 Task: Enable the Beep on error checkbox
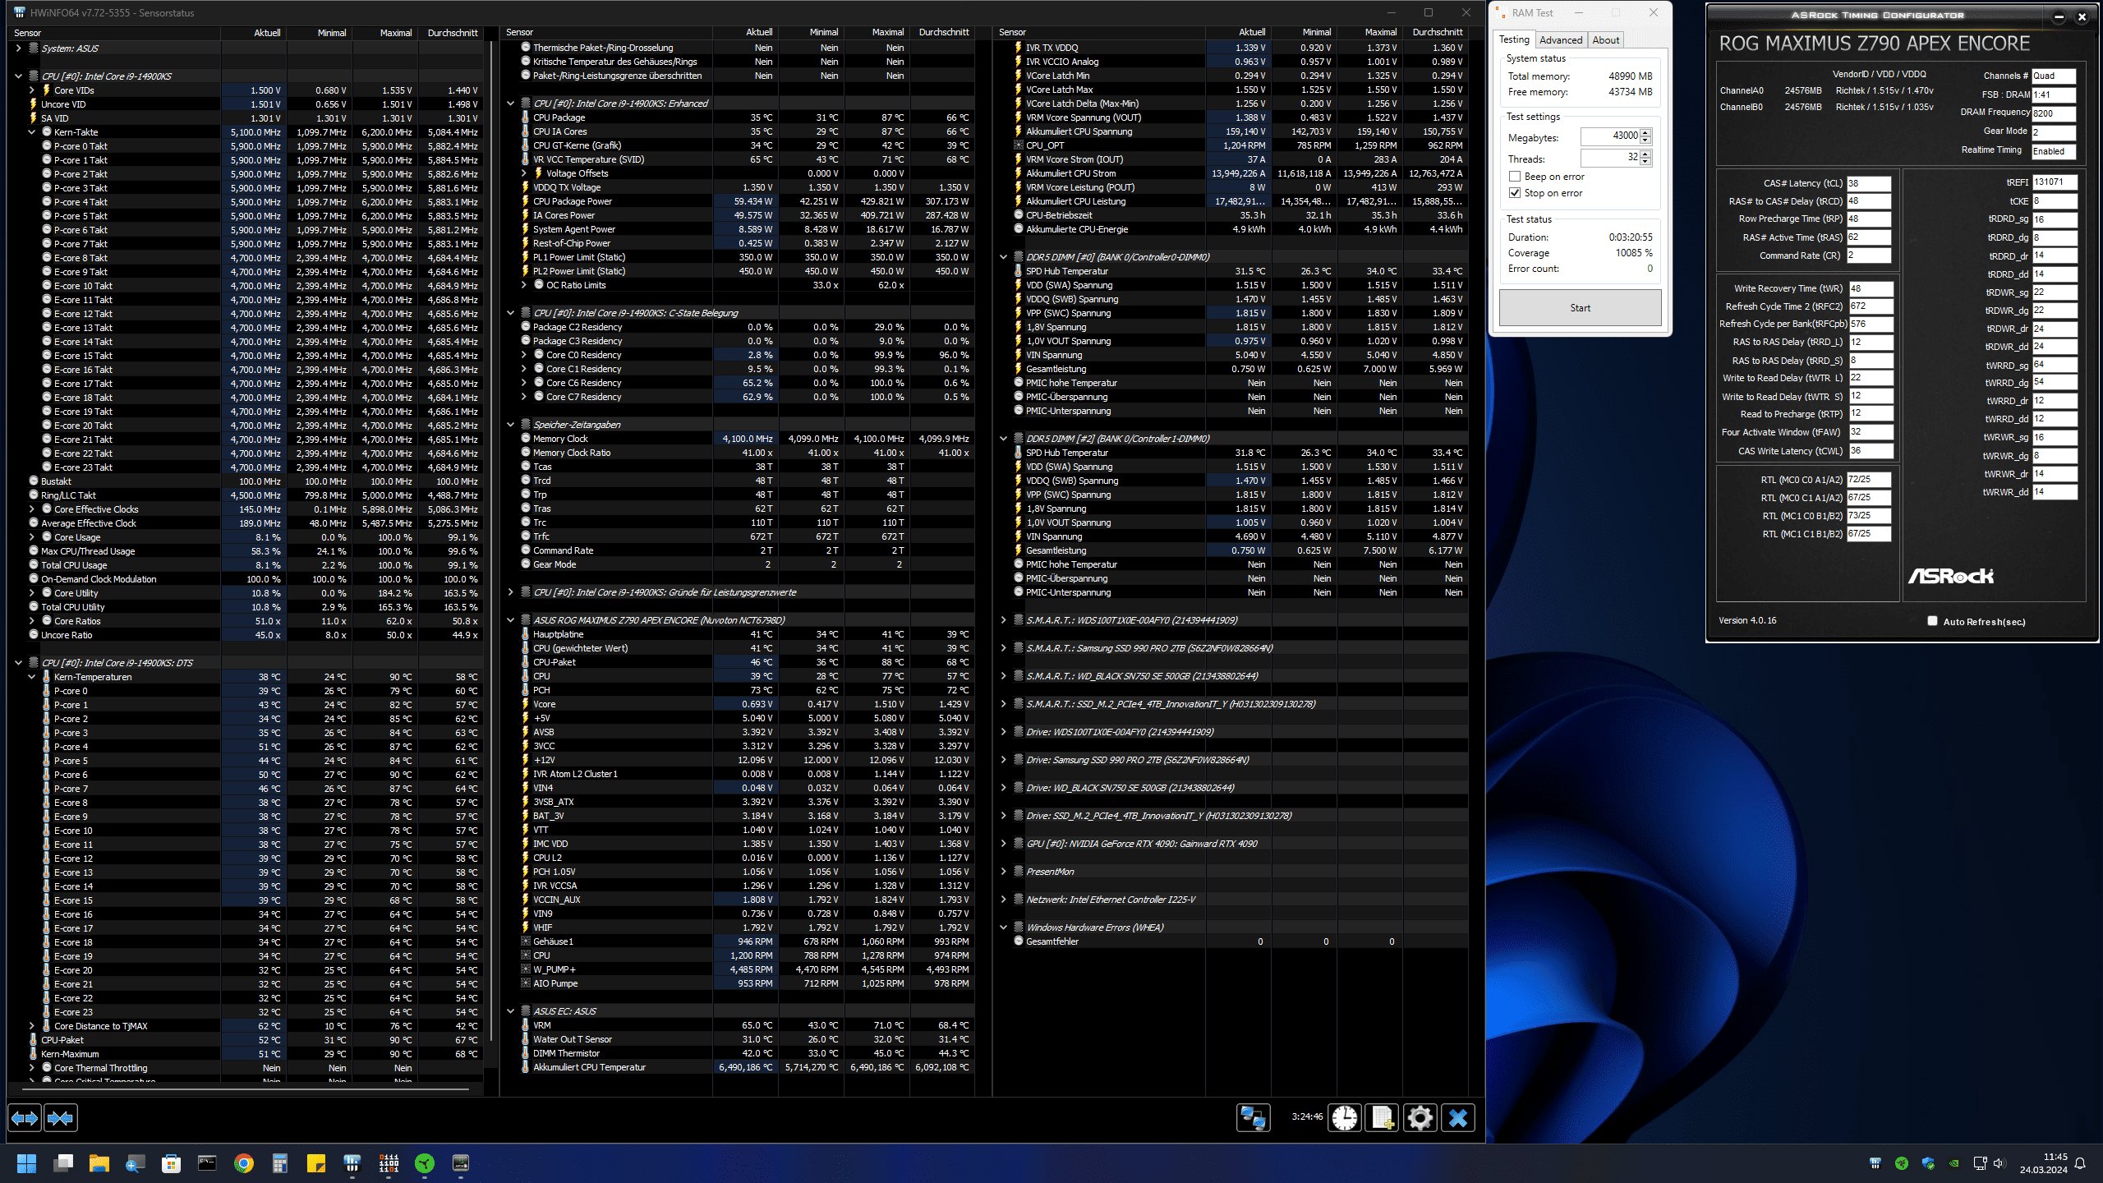(x=1515, y=177)
